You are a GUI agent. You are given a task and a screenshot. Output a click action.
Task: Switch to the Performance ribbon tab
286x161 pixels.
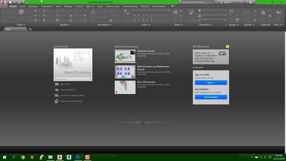tap(159, 6)
